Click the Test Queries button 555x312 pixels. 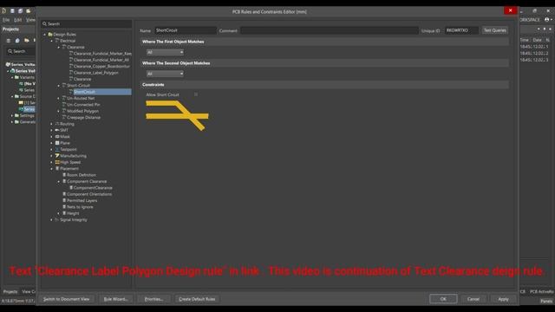pos(495,30)
